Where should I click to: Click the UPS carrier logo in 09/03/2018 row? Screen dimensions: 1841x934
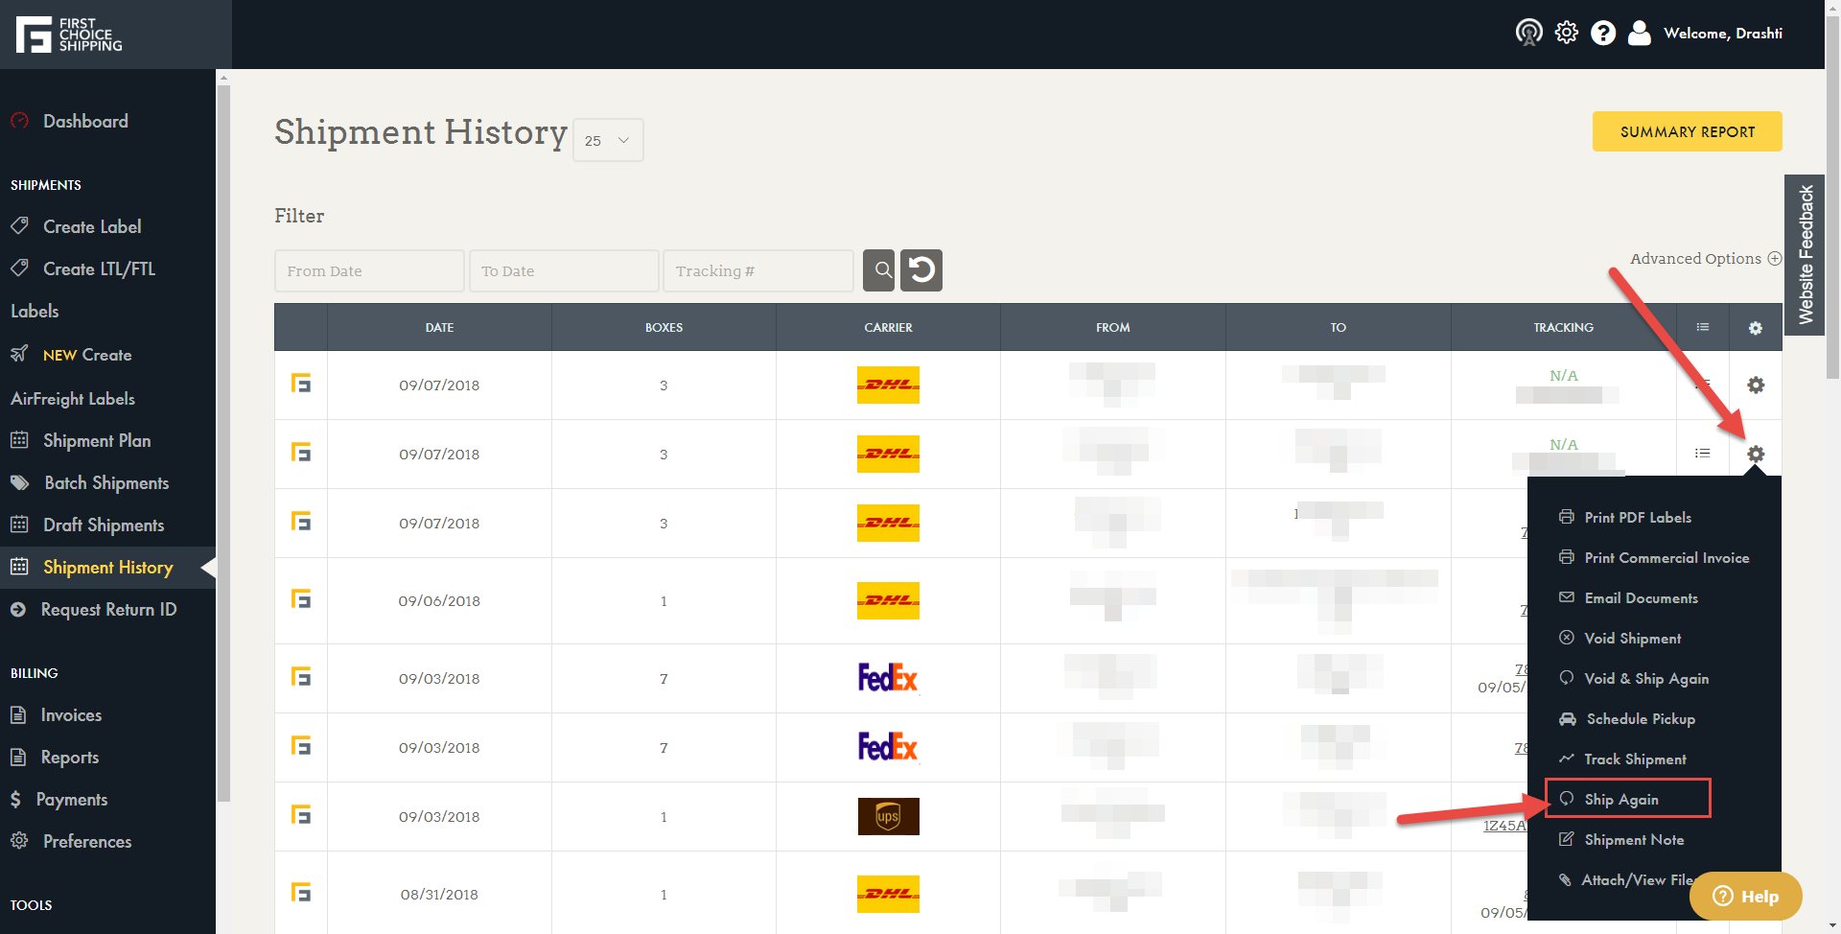click(x=888, y=817)
